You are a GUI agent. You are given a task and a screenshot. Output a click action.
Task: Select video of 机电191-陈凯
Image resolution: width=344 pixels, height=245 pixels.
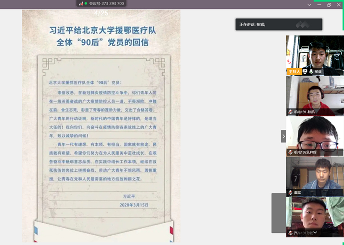click(315, 96)
